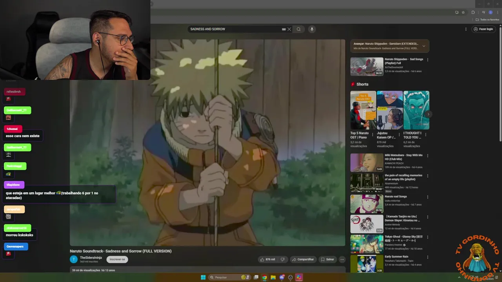Open Chrome extensions puzzle icon
This screenshot has height=282, width=502.
coord(473,12)
